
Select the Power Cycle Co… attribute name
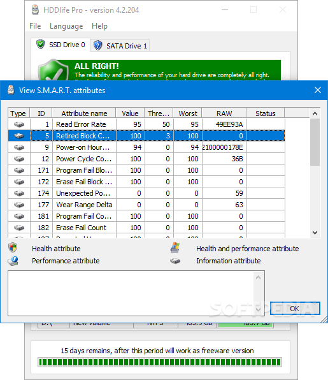[x=83, y=159]
